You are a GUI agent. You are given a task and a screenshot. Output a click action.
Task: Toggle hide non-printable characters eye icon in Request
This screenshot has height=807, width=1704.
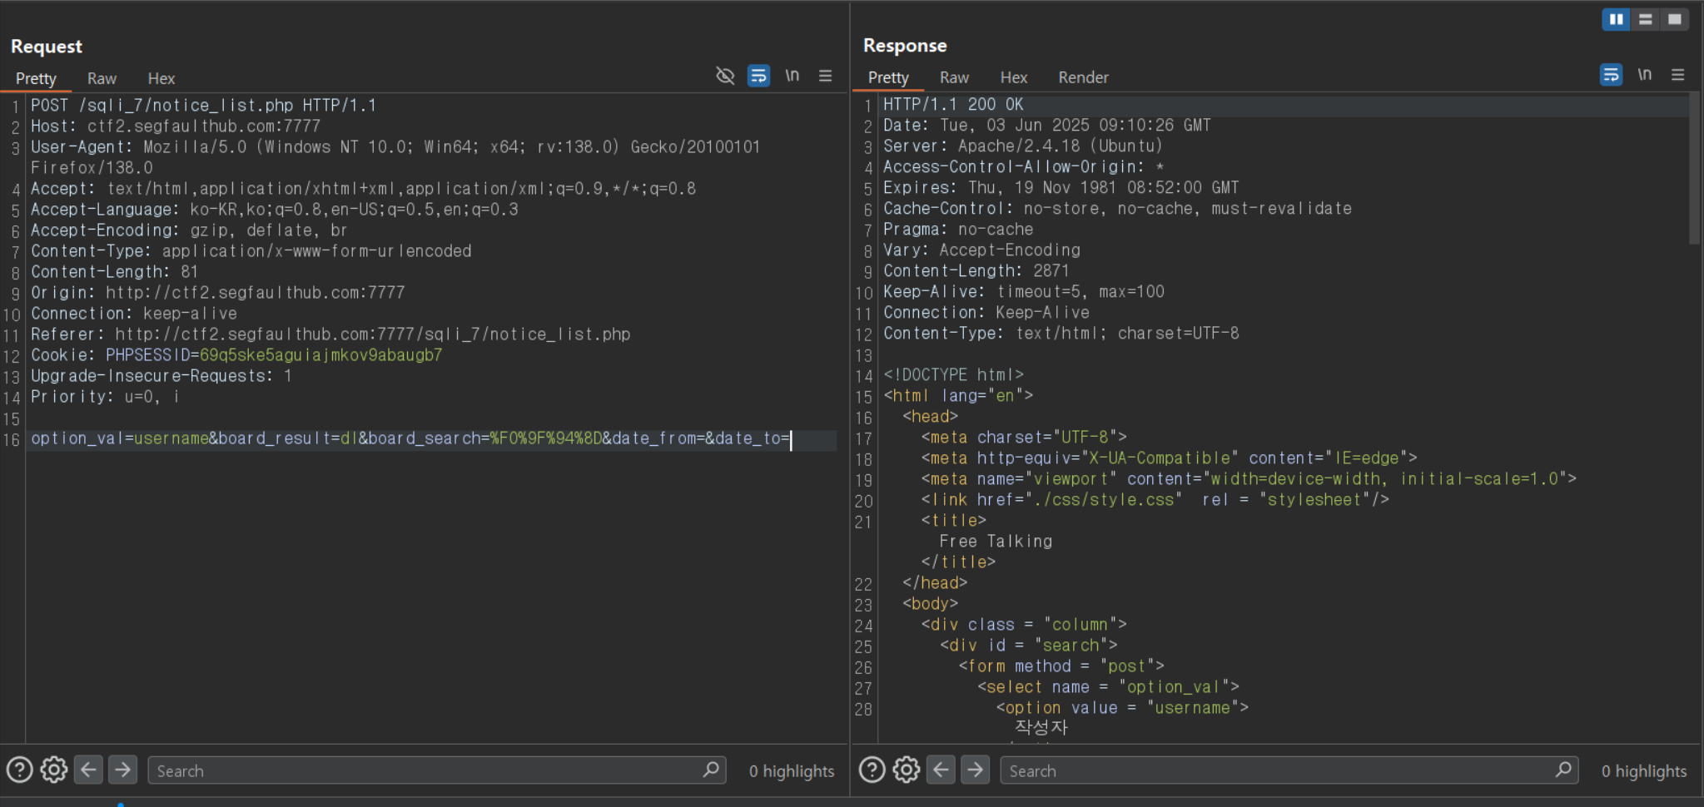[725, 76]
